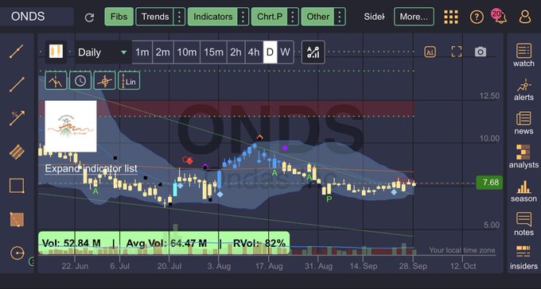Open the Chrt.P options three-dot menu

(x=293, y=17)
